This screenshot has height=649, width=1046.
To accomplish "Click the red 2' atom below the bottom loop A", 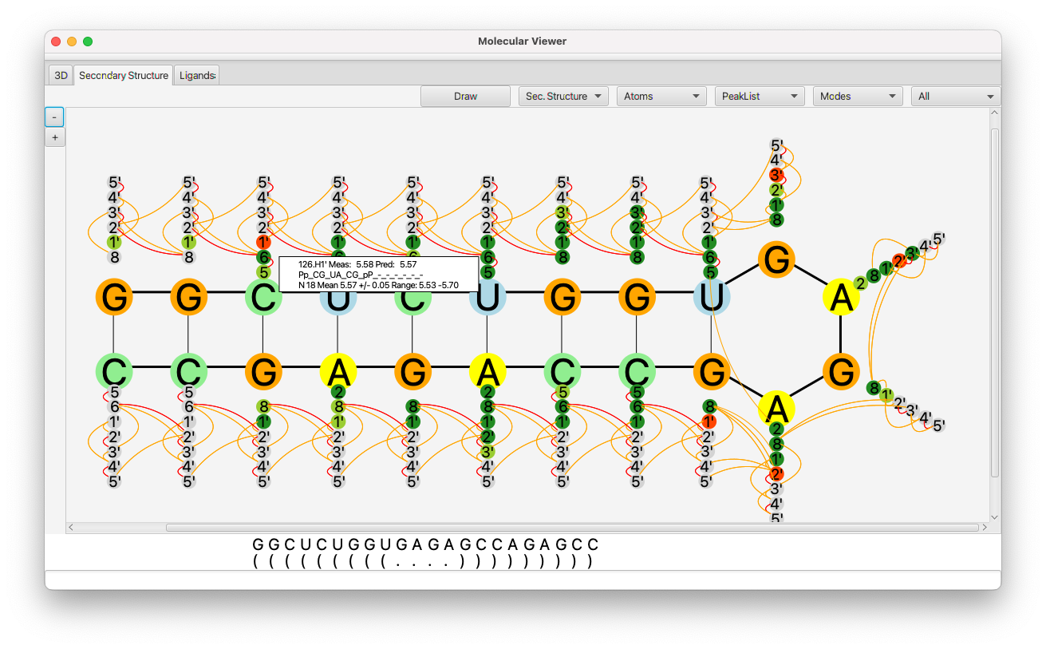I will (x=776, y=474).
